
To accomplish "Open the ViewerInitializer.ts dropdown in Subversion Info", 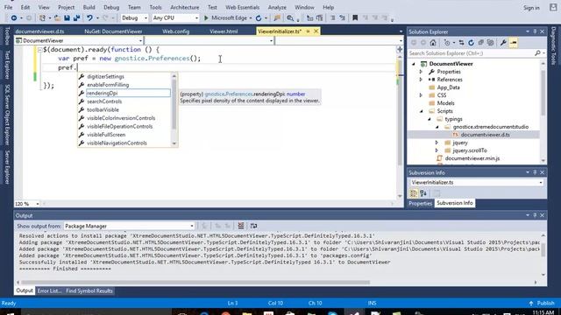I will tap(476, 183).
